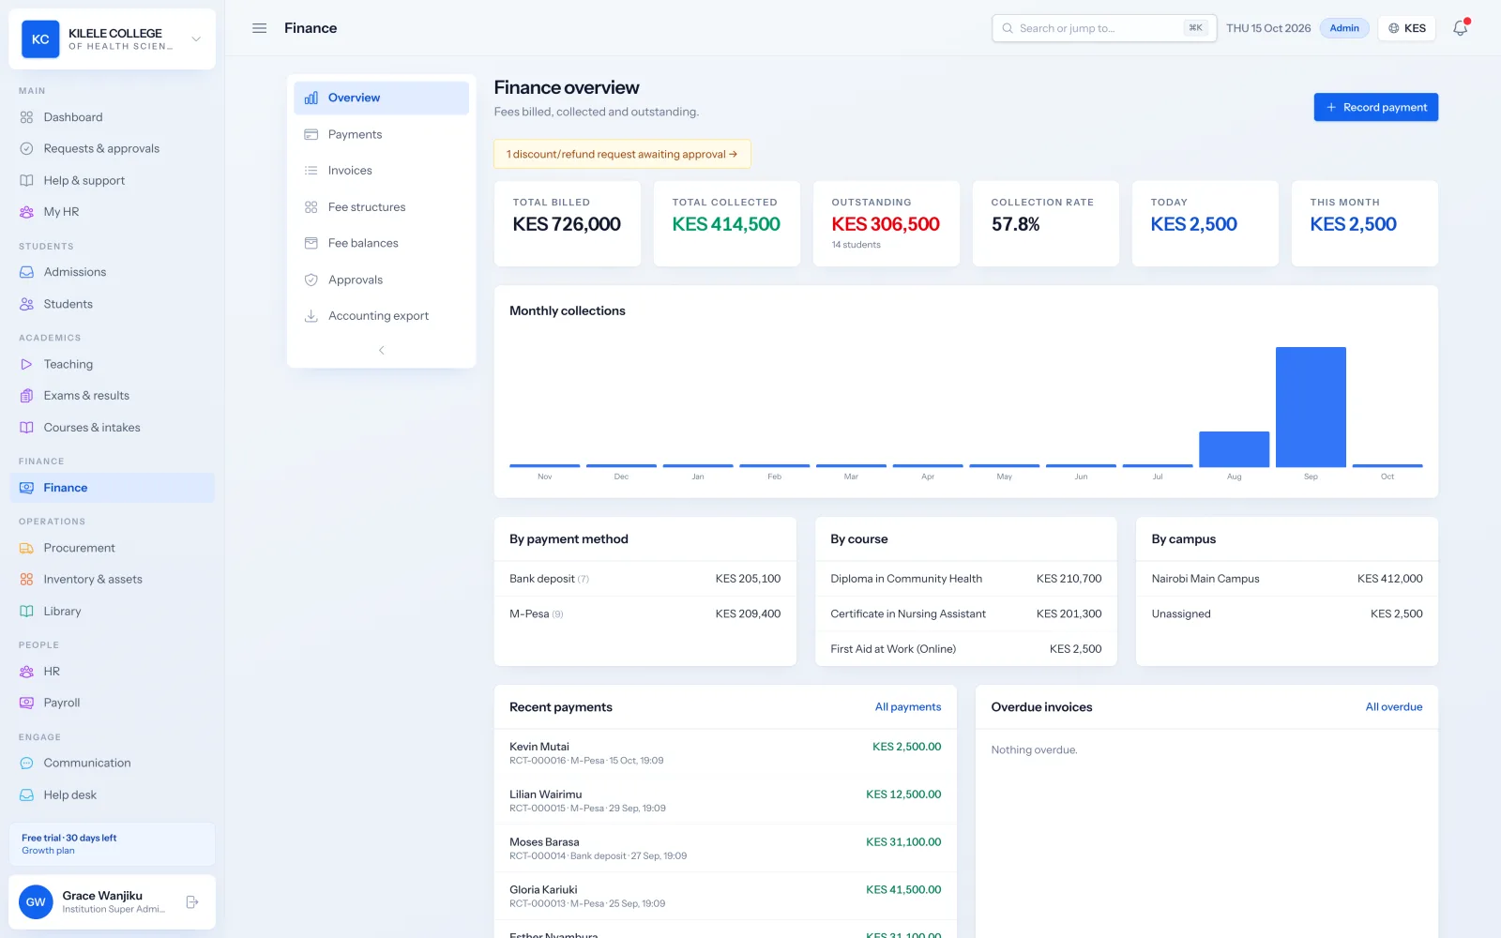Open Exams & results

(x=113, y=396)
